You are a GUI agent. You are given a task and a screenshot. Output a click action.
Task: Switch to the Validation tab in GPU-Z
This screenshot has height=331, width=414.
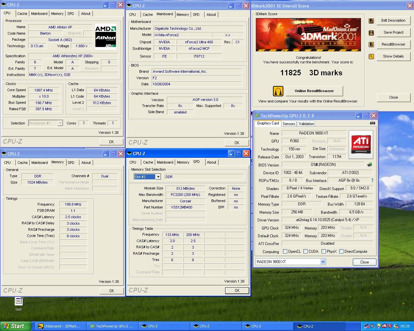(306, 124)
